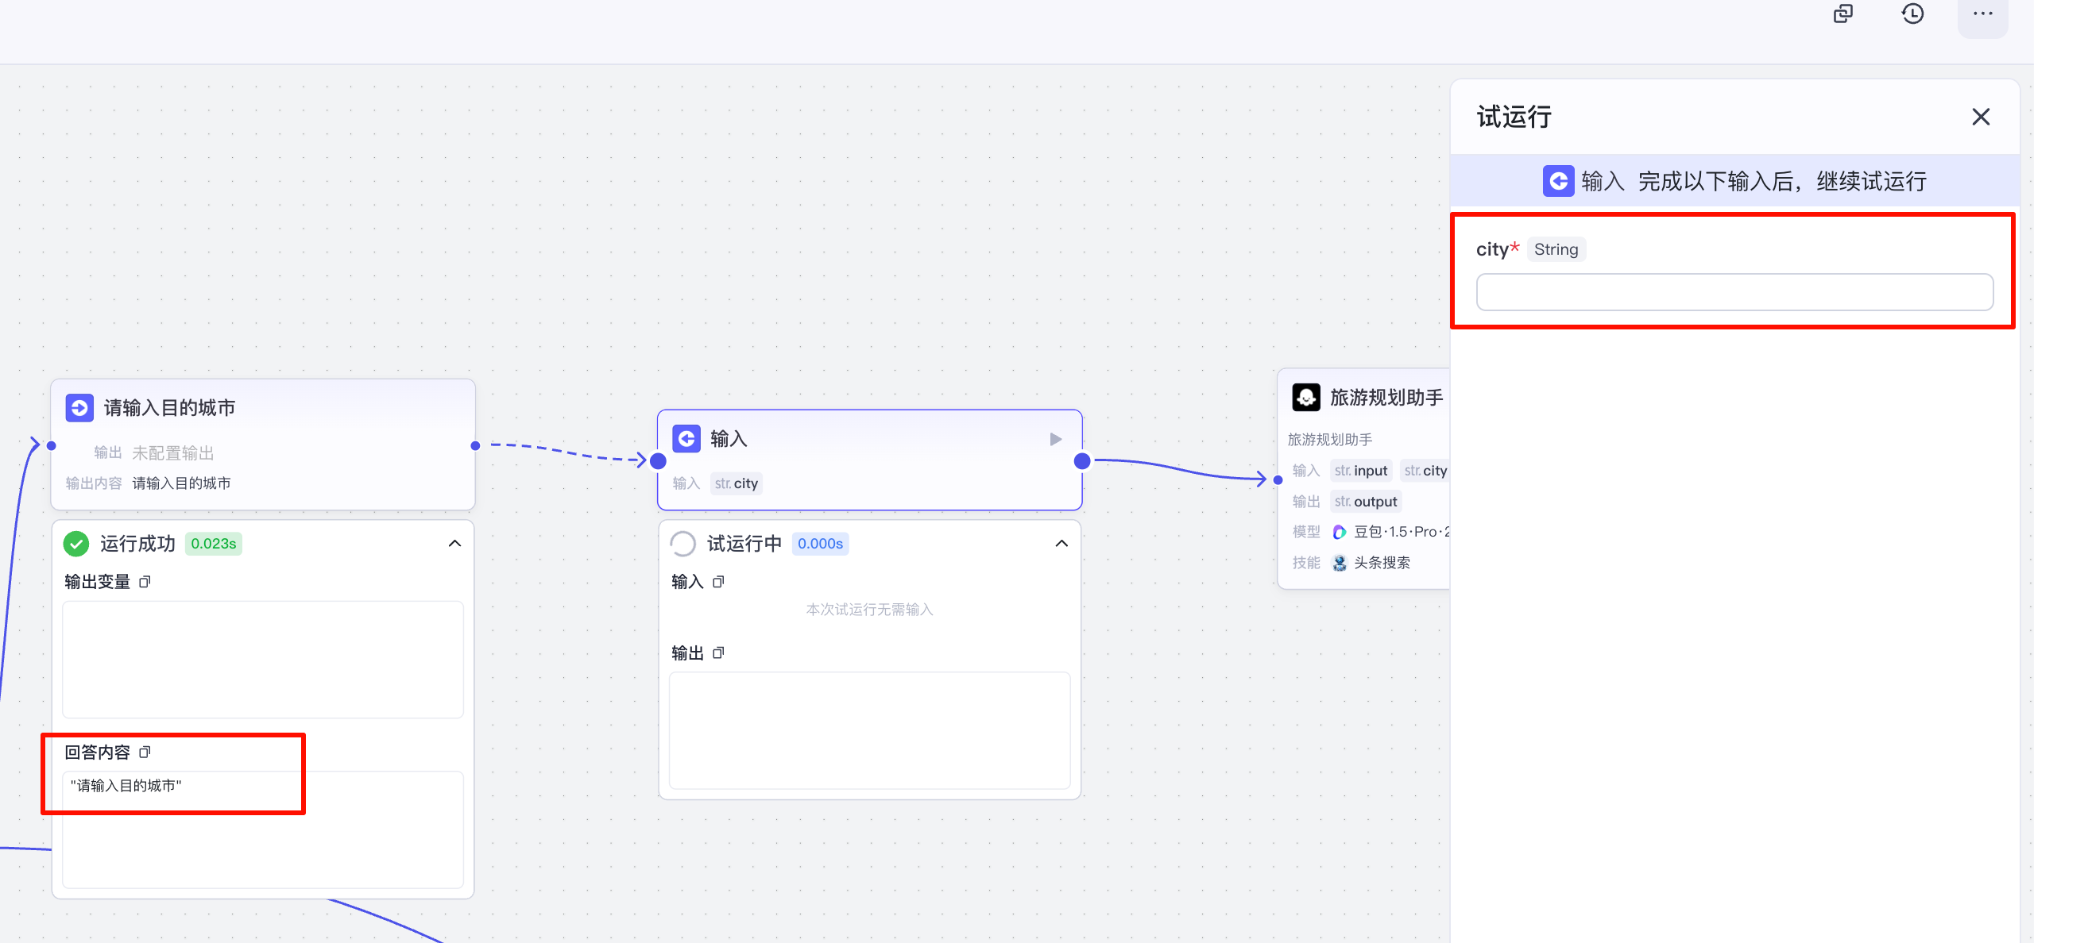
Task: Click the 输入 node title header
Action: [729, 439]
